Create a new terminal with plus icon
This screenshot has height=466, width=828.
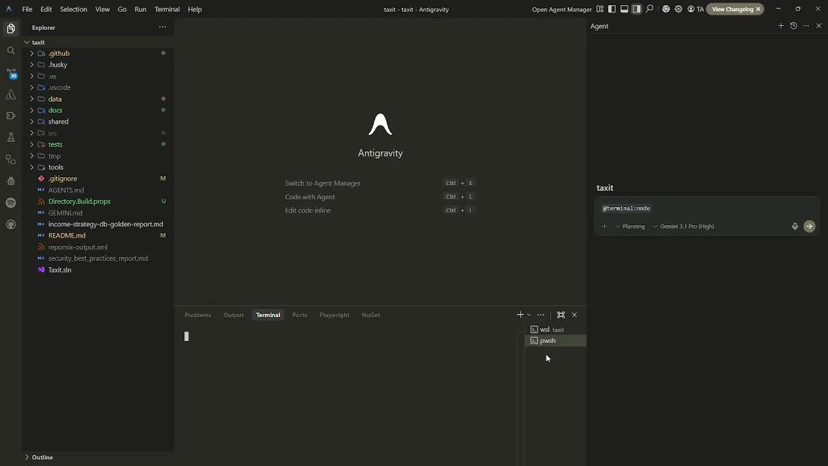[520, 315]
